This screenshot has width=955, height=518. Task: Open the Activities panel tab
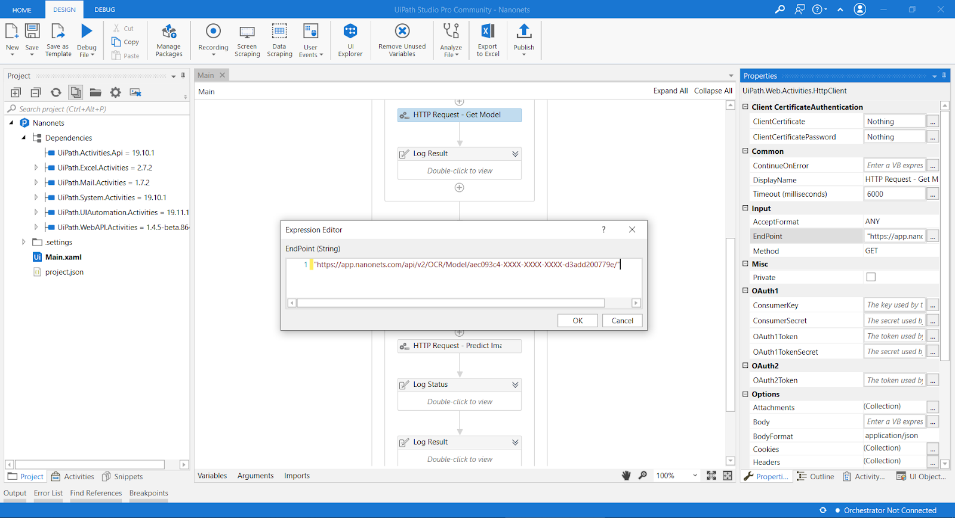(x=73, y=477)
